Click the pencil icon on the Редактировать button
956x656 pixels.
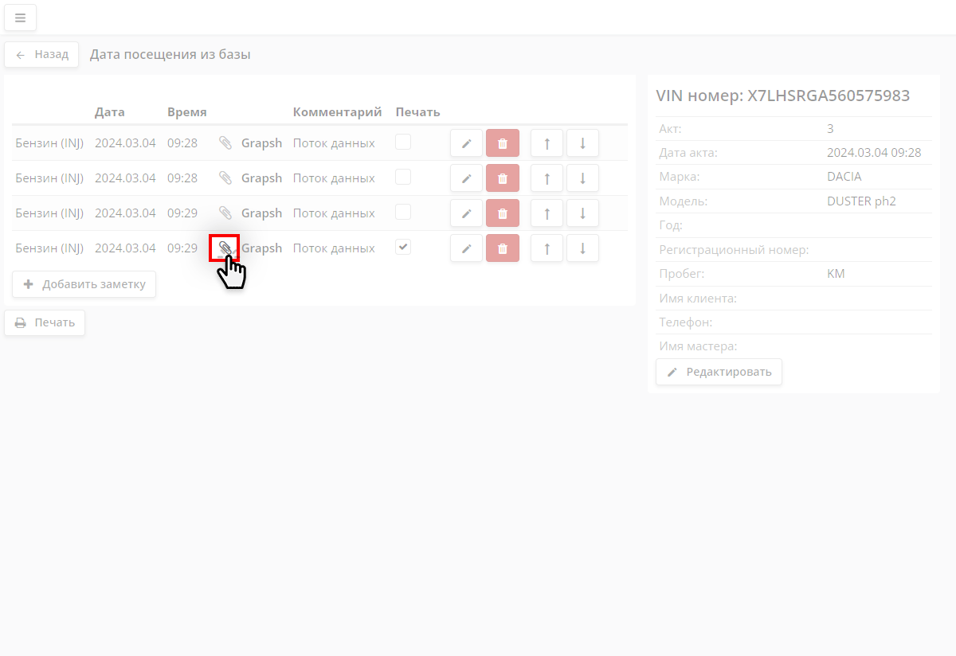coord(672,372)
